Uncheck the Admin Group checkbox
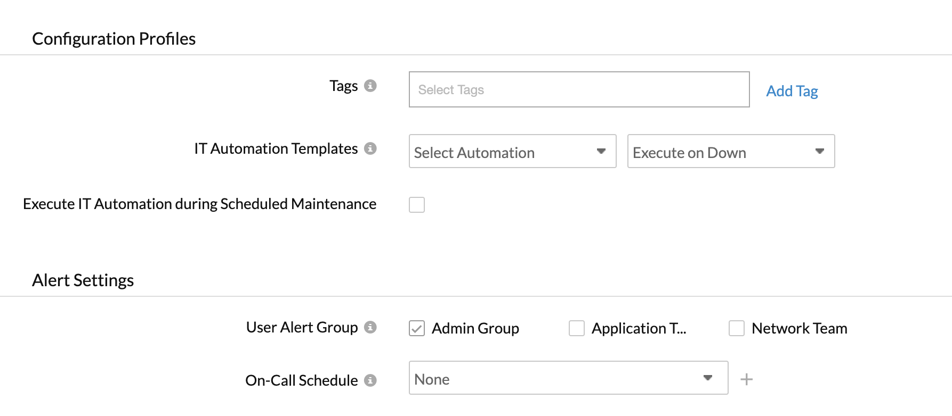Screen dimensions: 952x416 click(417, 328)
